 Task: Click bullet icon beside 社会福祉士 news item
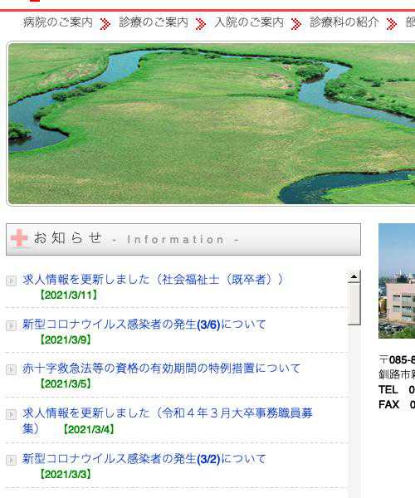tap(11, 281)
